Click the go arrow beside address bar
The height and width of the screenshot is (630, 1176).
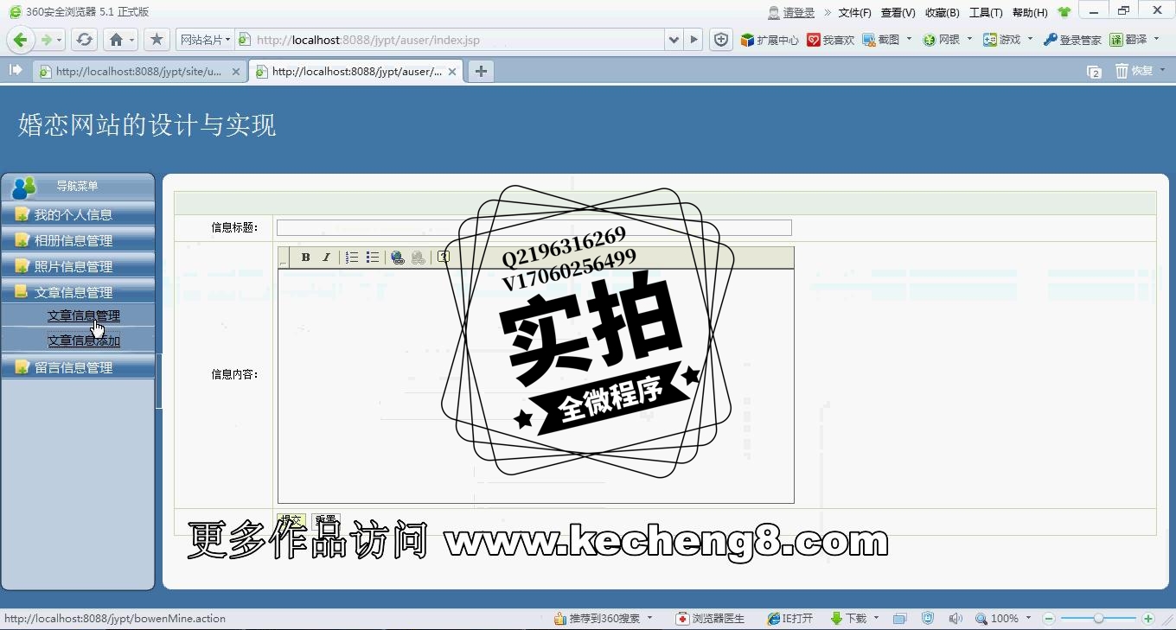693,40
